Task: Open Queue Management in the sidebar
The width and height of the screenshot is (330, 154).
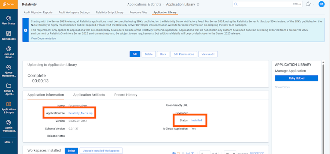Action: (9, 71)
